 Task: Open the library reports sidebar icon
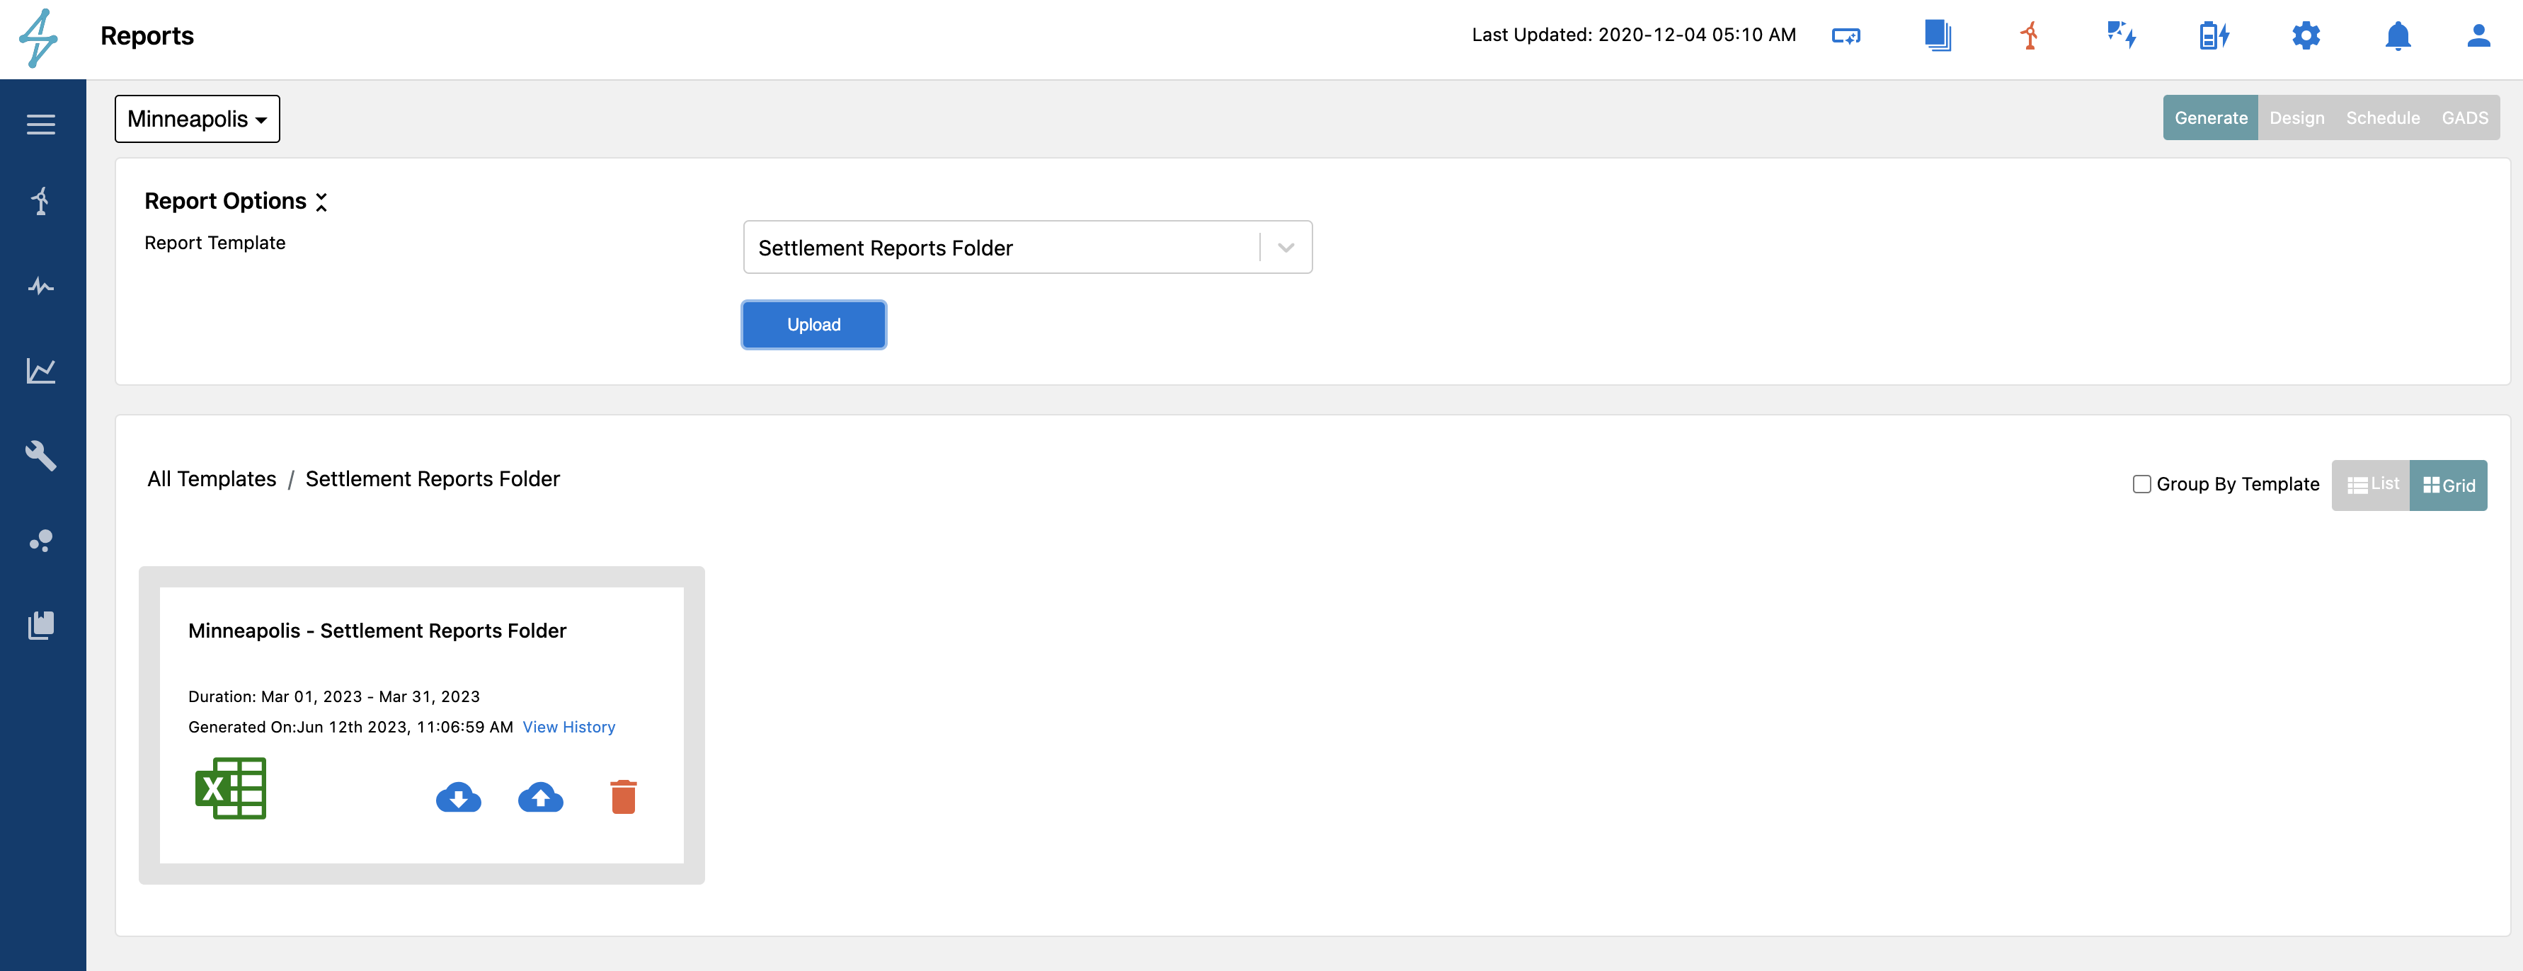(x=41, y=626)
